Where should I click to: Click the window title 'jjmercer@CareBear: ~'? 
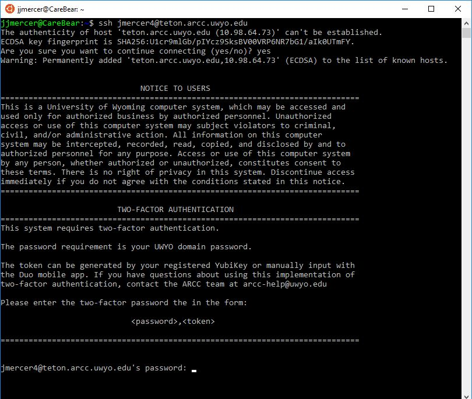click(x=51, y=9)
